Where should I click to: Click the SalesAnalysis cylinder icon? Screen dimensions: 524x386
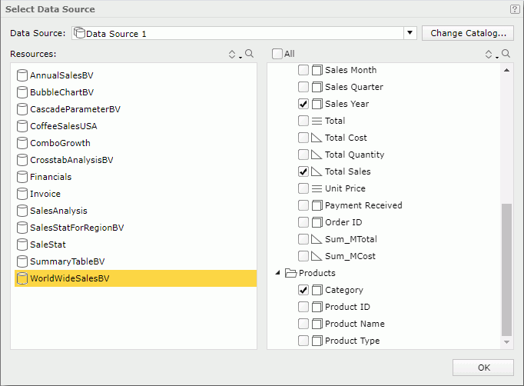point(22,211)
